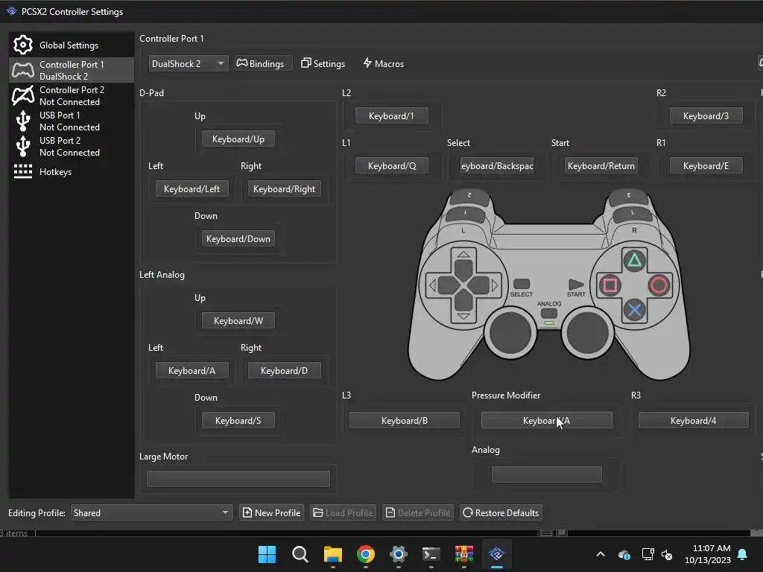
Task: Click square button on controller image
Action: pos(610,285)
